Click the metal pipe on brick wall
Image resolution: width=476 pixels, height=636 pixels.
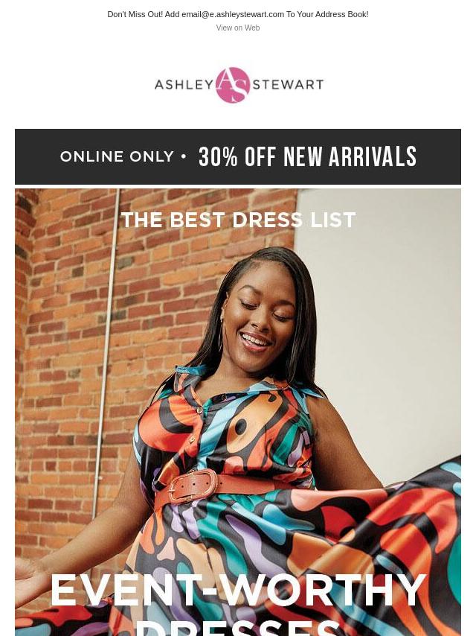[106, 353]
